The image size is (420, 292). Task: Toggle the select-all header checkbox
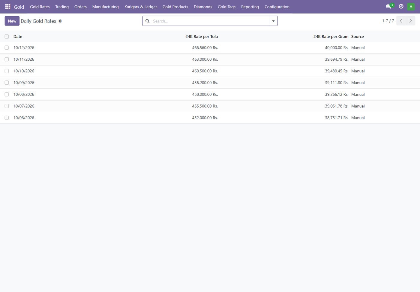[x=7, y=37]
